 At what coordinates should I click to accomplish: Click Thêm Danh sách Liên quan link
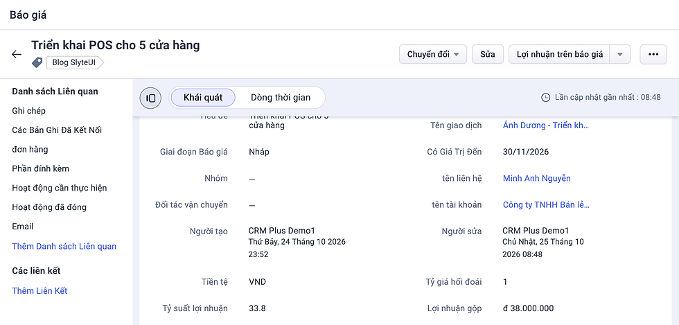(64, 246)
